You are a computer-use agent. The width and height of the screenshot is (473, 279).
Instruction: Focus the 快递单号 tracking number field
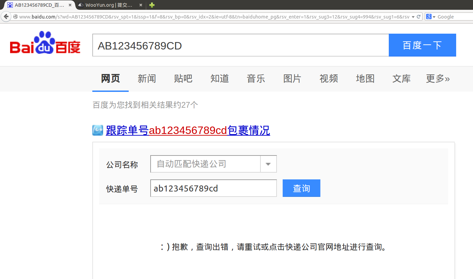214,188
